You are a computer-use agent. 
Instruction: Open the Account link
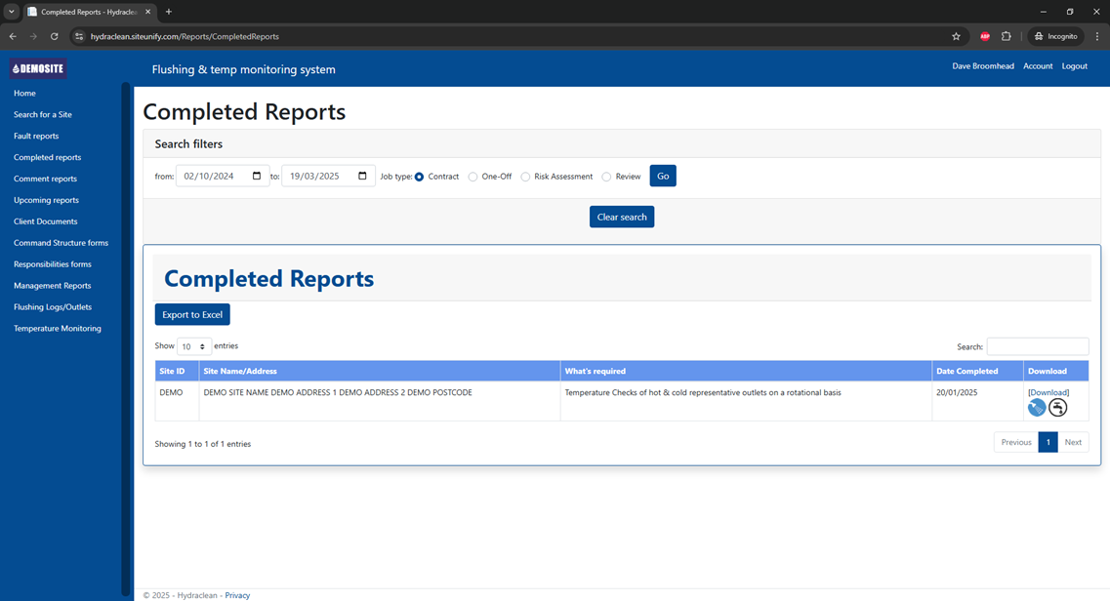tap(1038, 65)
